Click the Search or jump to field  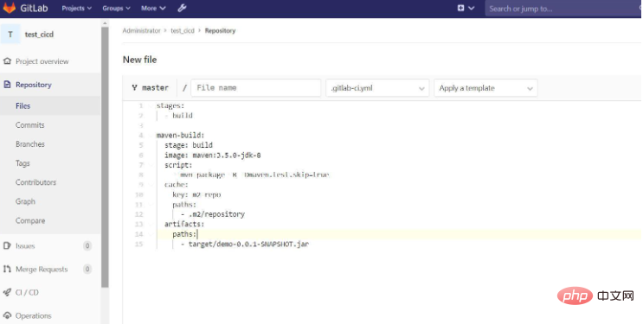pyautogui.click(x=564, y=9)
